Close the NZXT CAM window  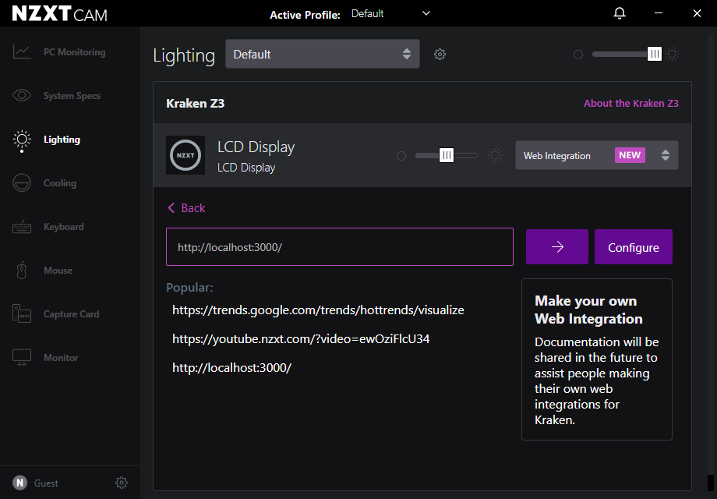[x=697, y=13]
